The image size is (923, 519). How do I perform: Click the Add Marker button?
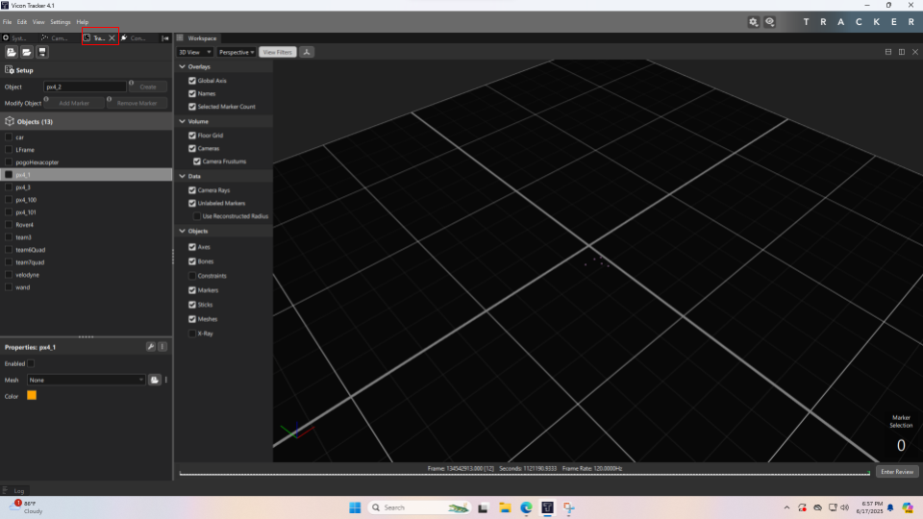74,103
